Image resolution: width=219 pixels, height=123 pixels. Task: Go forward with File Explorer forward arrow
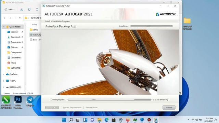coord(10,18)
